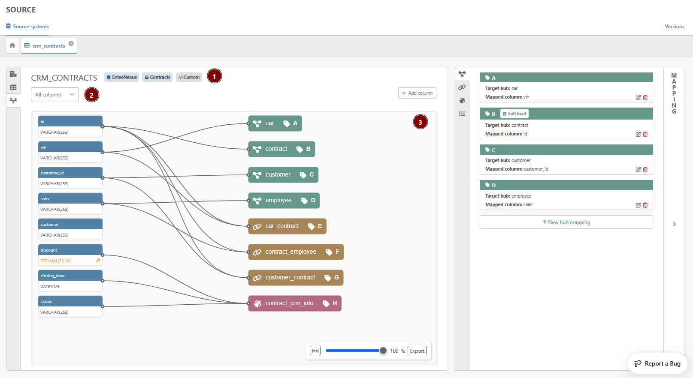
Task: Open hub mappings icon in right panel
Action: pos(462,74)
